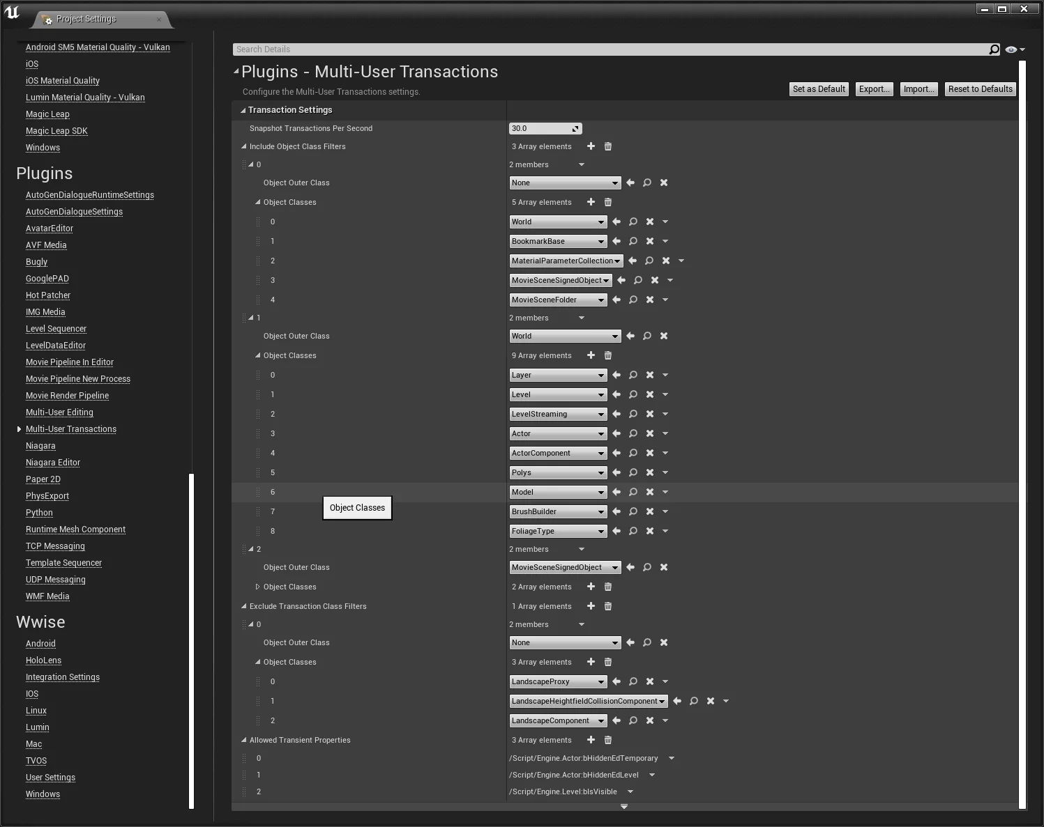The width and height of the screenshot is (1044, 827).
Task: Click the Reset to Defaults button
Action: 980,88
